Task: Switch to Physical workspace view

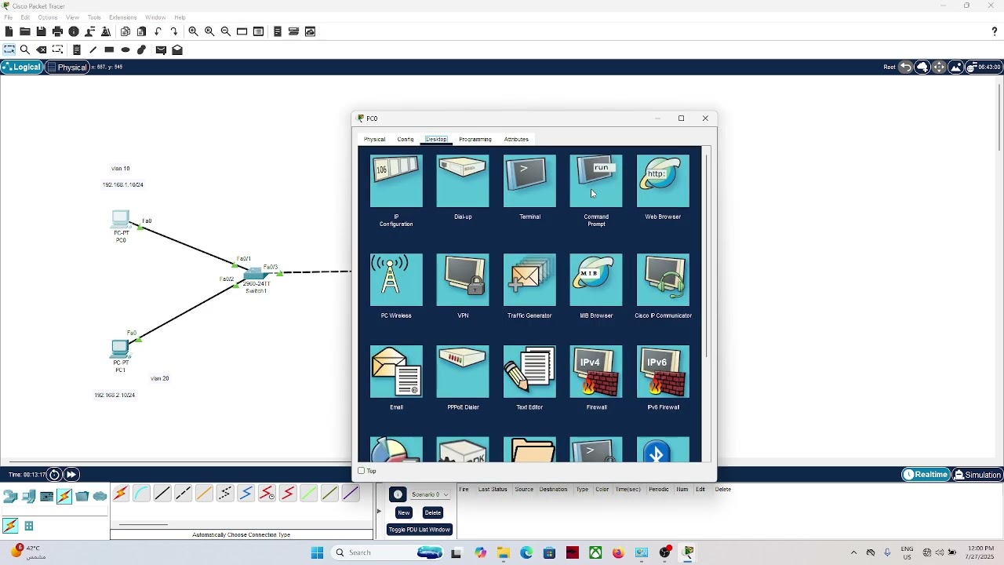Action: point(67,67)
